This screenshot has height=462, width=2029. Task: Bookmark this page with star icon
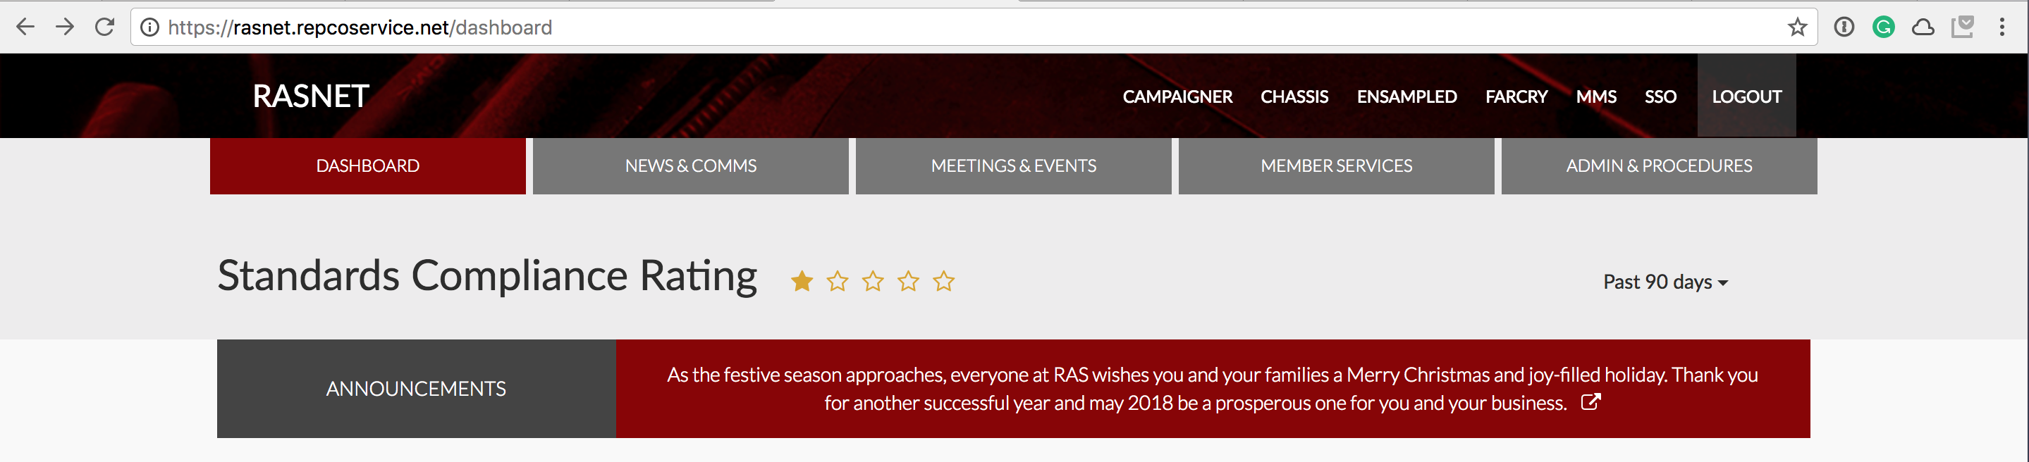click(x=1796, y=27)
